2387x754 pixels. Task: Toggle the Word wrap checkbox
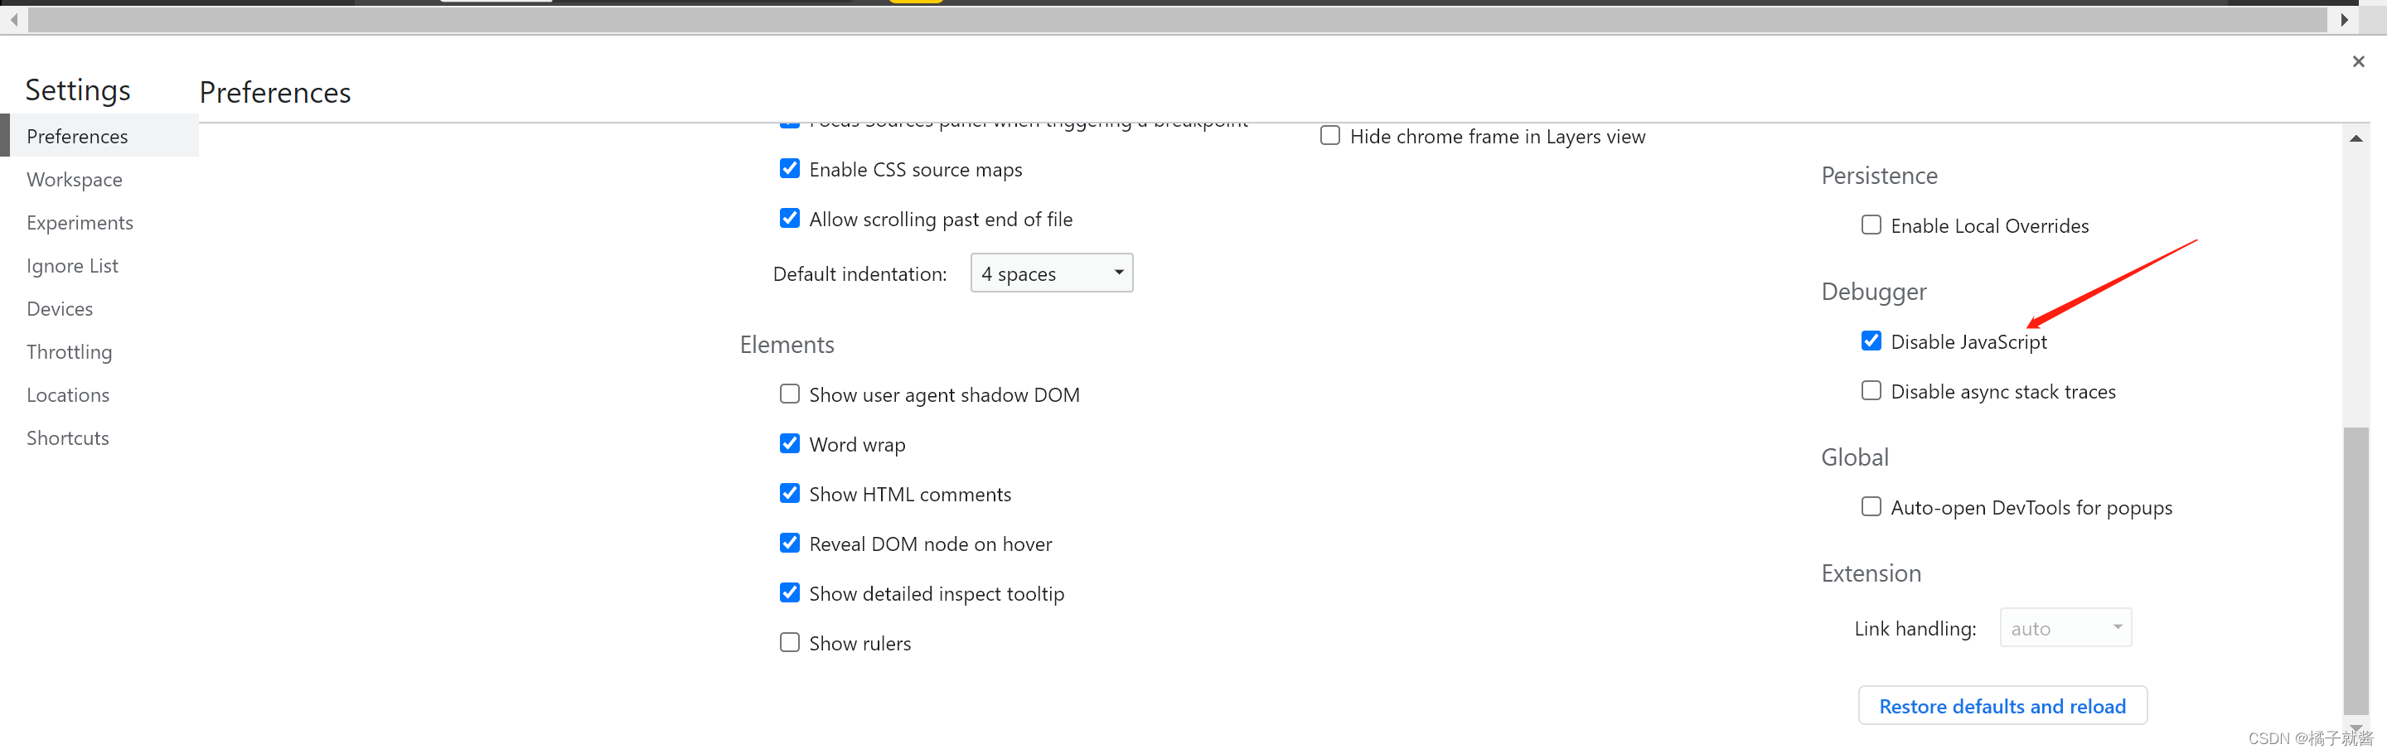click(790, 443)
